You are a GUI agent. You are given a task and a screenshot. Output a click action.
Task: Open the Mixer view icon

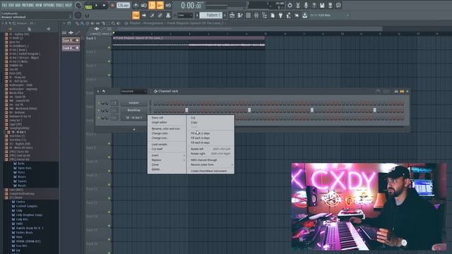point(256,16)
